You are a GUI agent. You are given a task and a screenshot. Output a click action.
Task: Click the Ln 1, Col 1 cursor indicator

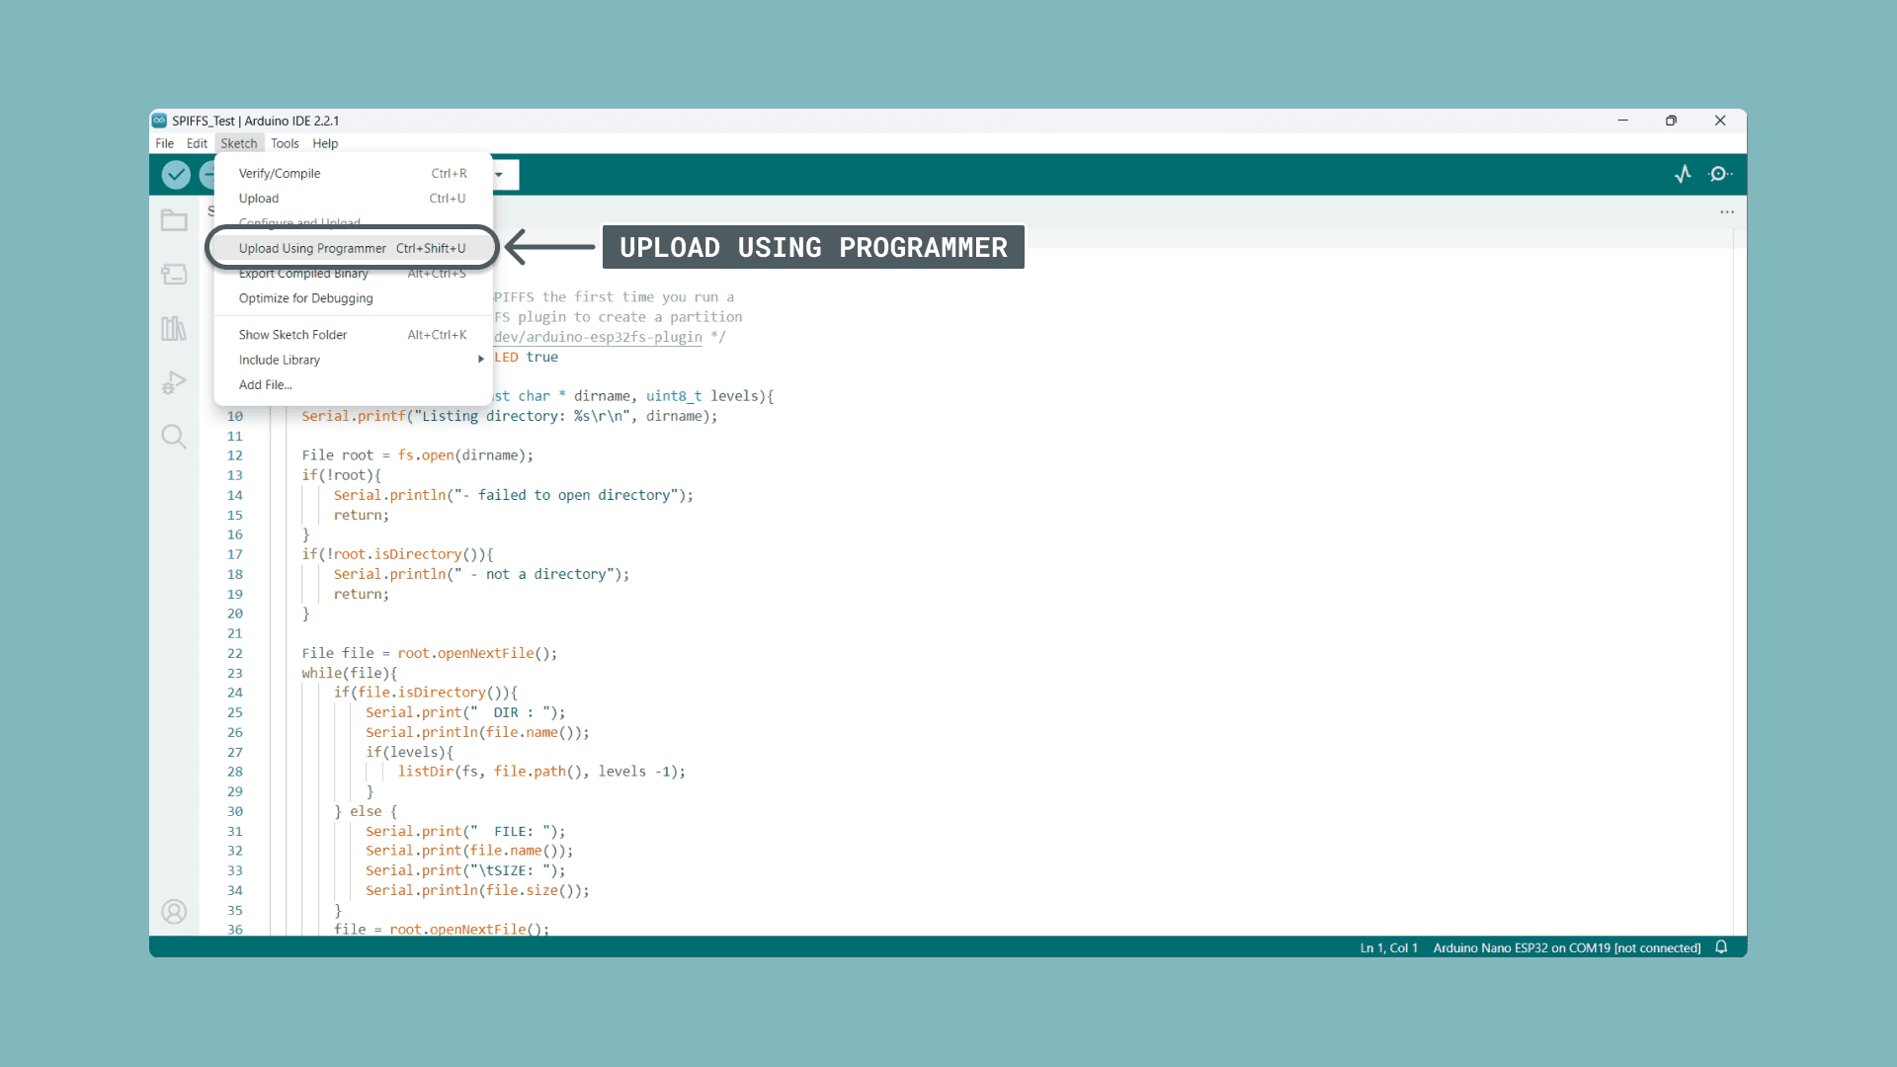[1388, 947]
